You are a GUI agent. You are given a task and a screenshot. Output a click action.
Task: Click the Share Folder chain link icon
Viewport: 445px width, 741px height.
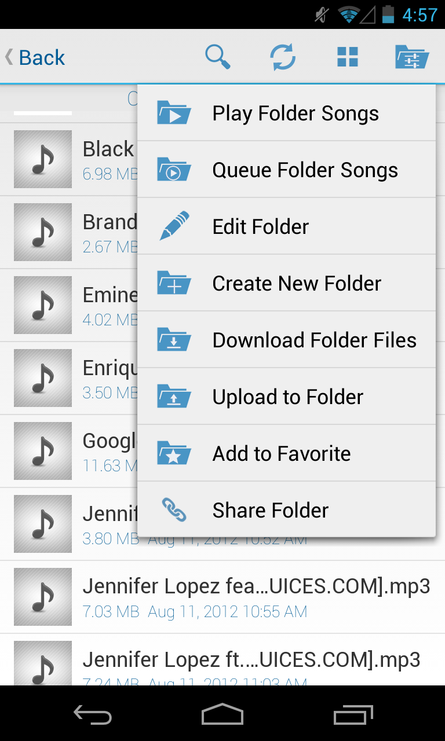click(174, 510)
